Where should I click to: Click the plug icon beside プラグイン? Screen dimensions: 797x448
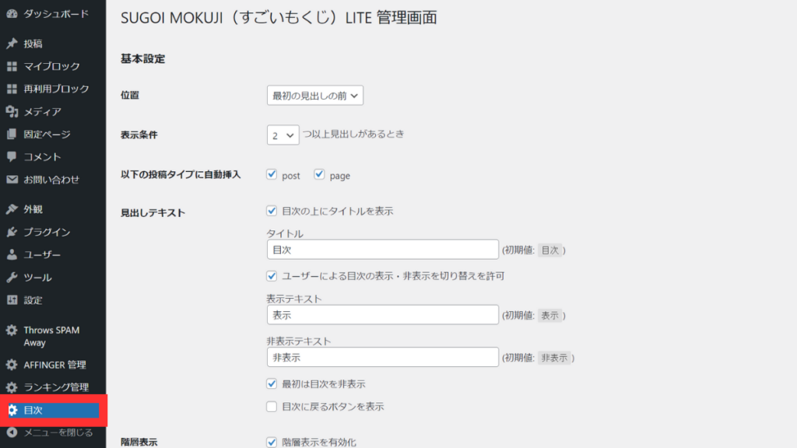tap(12, 232)
